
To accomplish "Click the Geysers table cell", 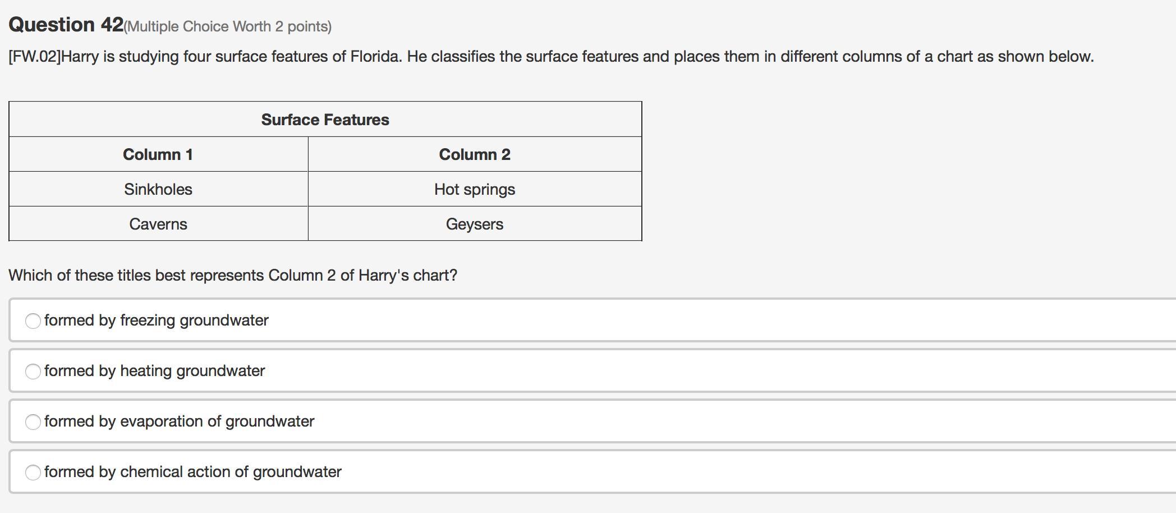I will (x=475, y=224).
